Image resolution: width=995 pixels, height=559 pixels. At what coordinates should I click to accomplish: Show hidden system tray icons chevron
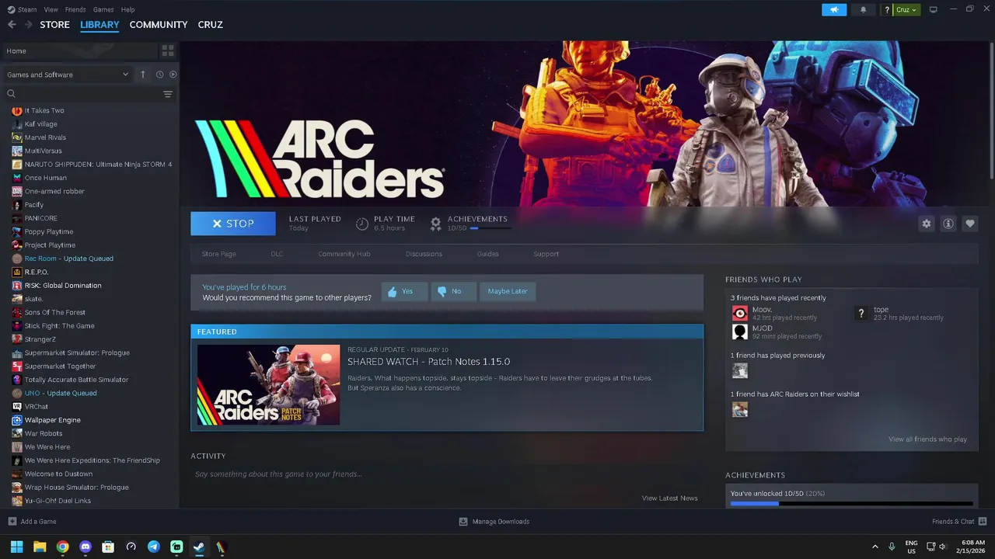point(875,547)
